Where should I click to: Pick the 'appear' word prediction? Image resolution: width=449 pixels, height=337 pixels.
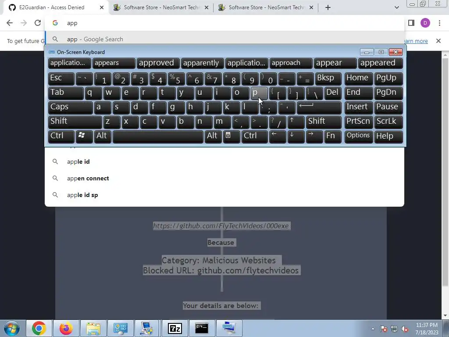click(x=335, y=63)
